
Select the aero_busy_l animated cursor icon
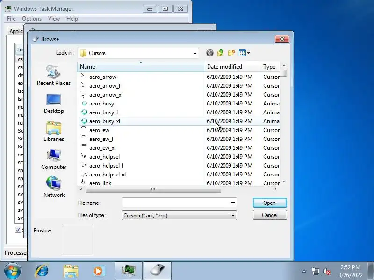click(x=84, y=112)
